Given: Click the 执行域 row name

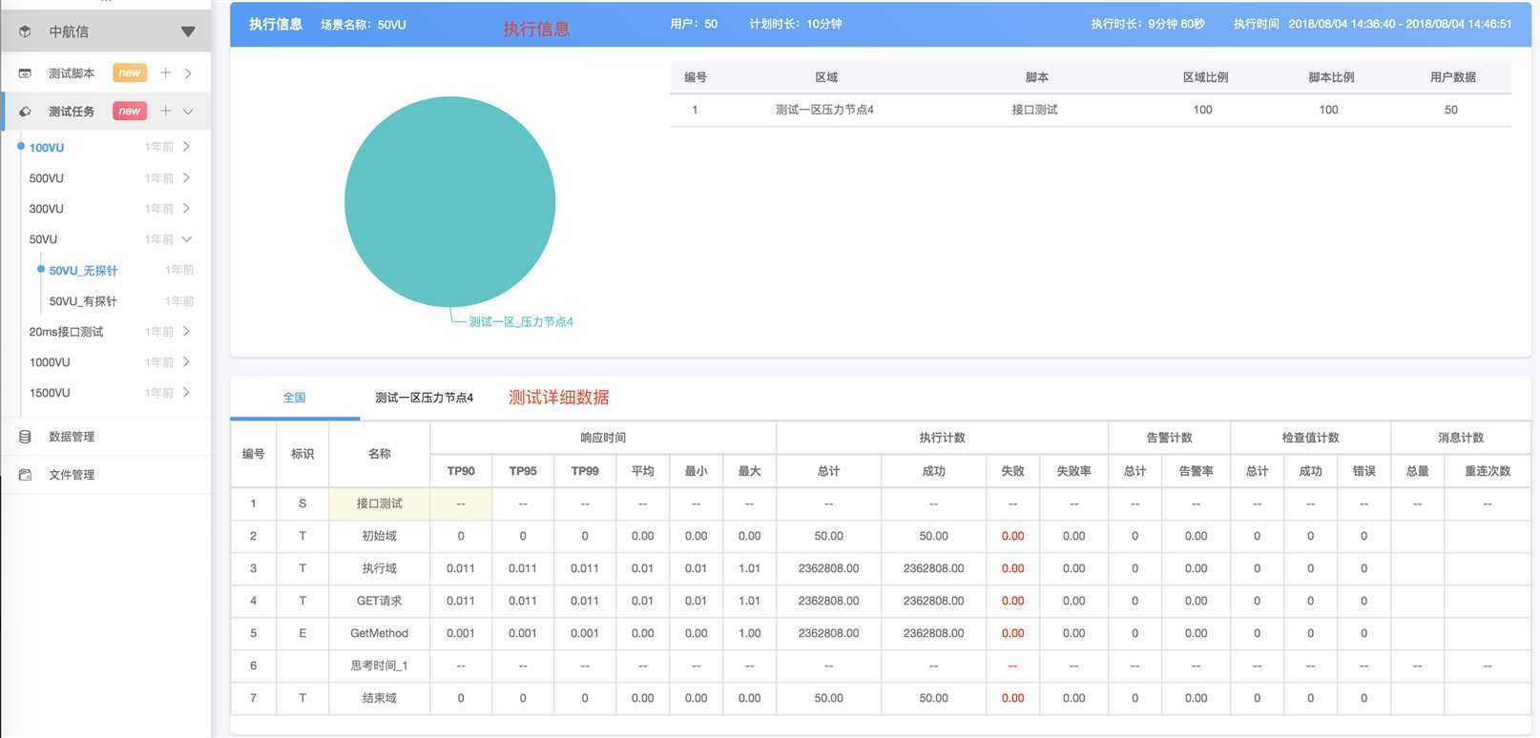Looking at the screenshot, I should (380, 568).
